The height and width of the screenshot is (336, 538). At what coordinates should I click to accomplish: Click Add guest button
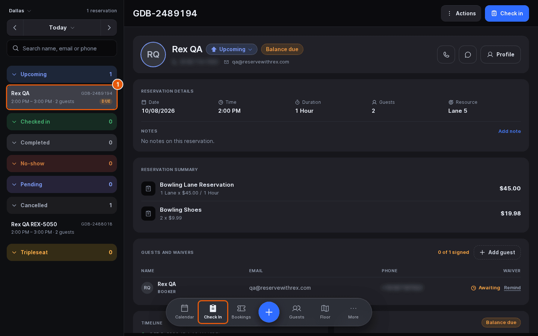click(497, 252)
